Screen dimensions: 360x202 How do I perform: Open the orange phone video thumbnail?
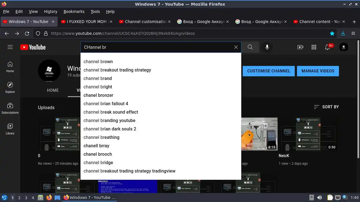tap(259, 134)
